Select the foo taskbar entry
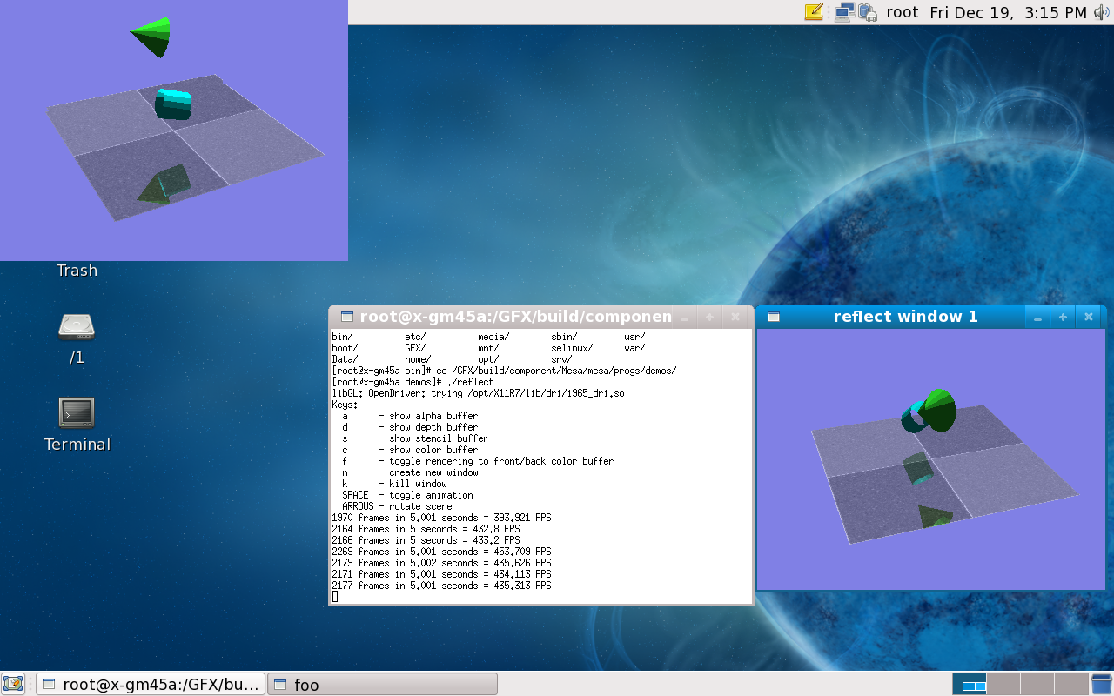 (x=382, y=685)
